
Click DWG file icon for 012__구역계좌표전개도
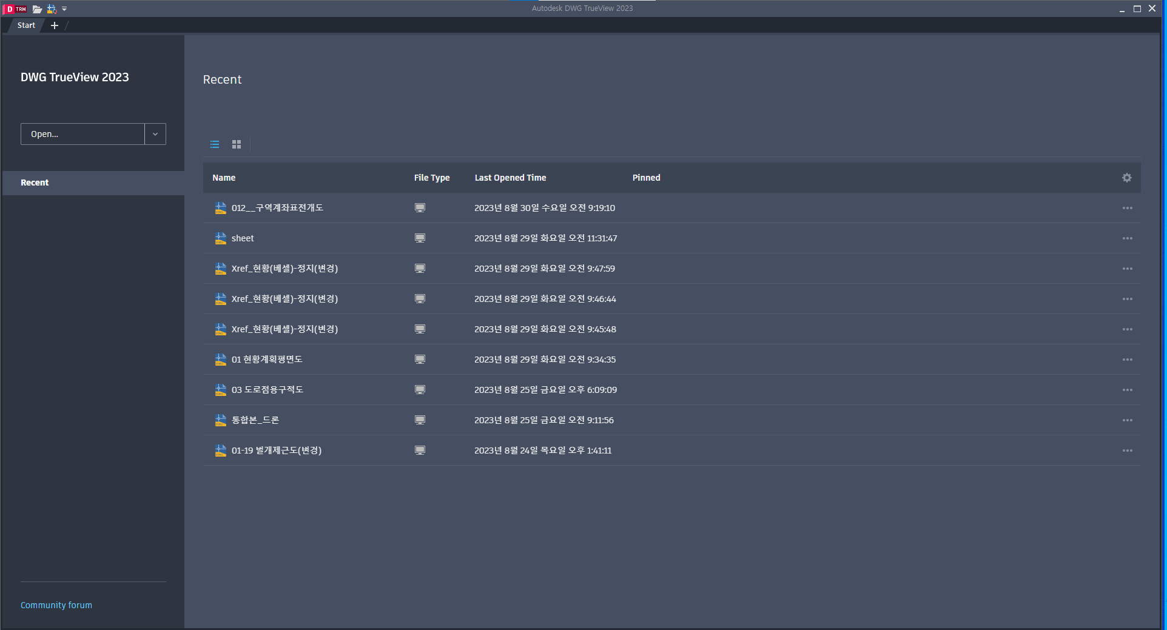[221, 208]
